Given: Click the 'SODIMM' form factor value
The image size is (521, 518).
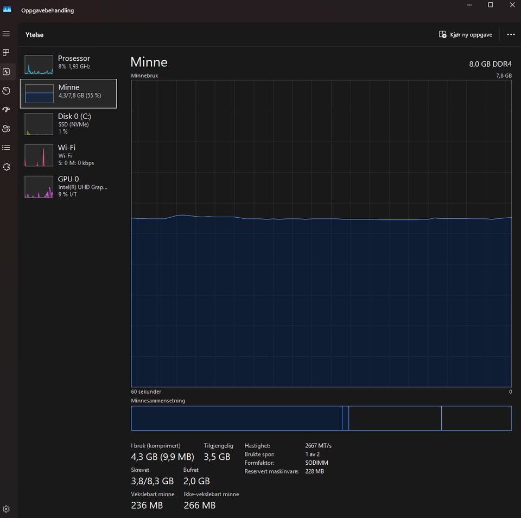Looking at the screenshot, I should (x=316, y=463).
